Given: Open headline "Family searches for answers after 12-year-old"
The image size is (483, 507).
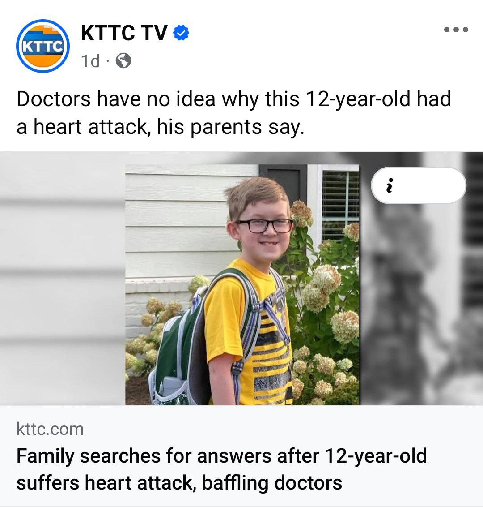Looking at the screenshot, I should coord(221,456).
